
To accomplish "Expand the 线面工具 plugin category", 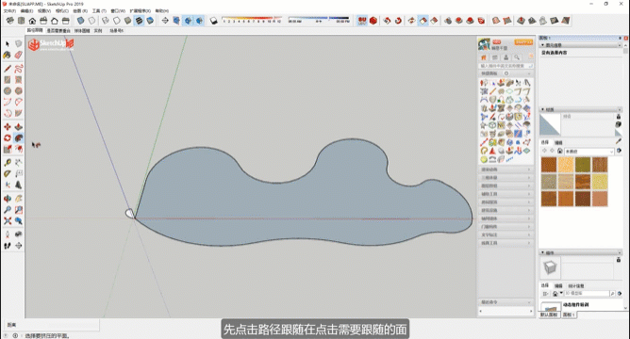I will [506, 243].
